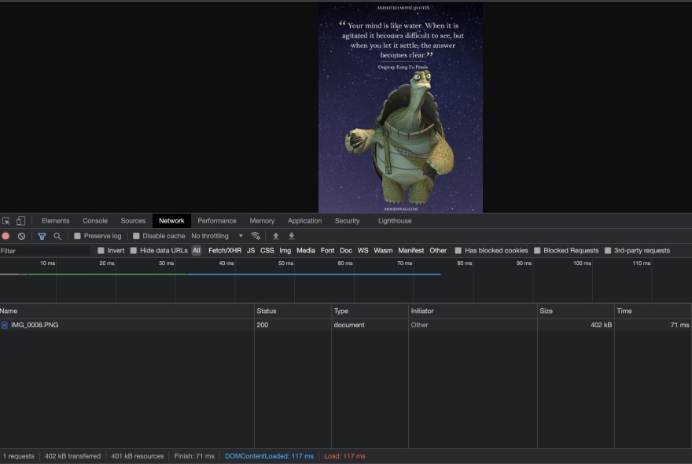Filter requests by JS
The height and width of the screenshot is (464, 692).
[x=251, y=250]
